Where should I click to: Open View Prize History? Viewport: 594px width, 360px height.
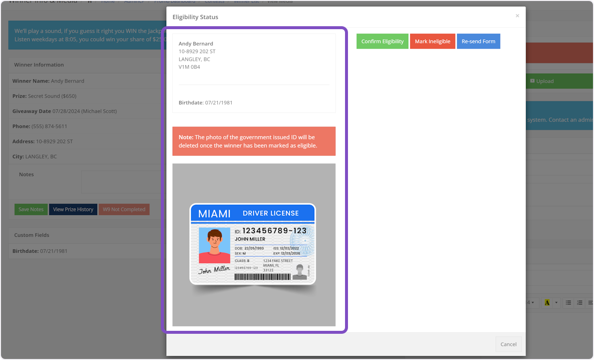click(x=73, y=209)
